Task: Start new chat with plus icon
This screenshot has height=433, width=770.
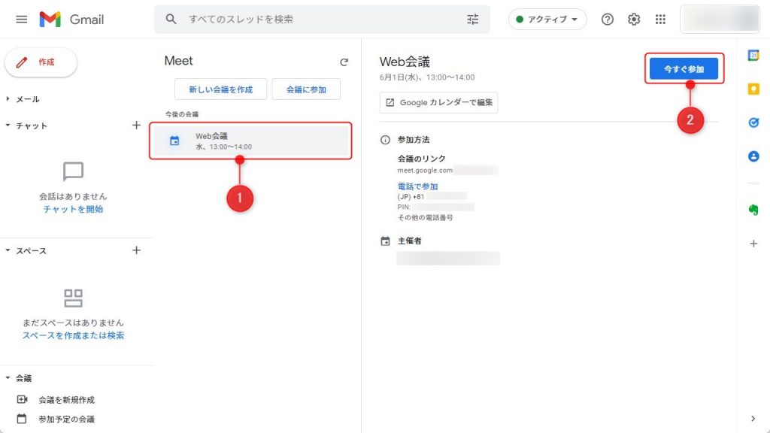Action: [137, 126]
